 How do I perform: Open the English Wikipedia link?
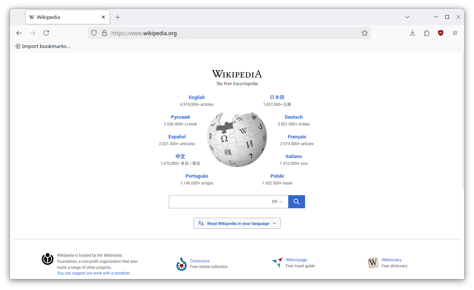point(197,98)
